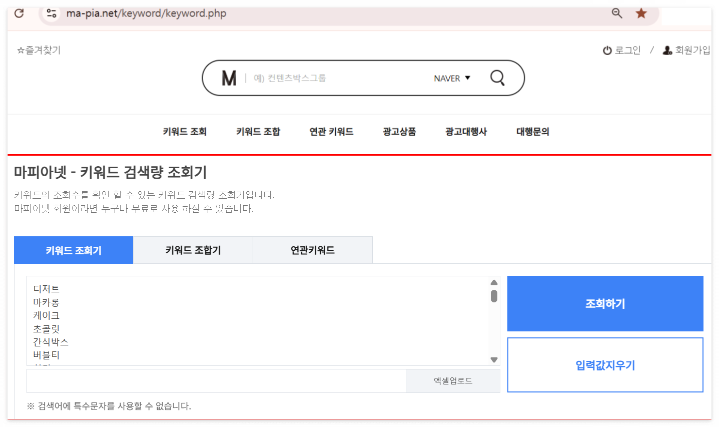The image size is (719, 427).
Task: Switch to the 키워드 조합기 tab
Action: click(193, 249)
